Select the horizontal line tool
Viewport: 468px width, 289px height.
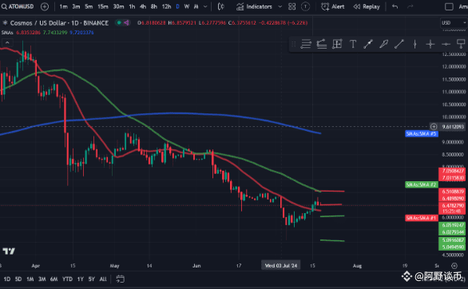(x=446, y=44)
